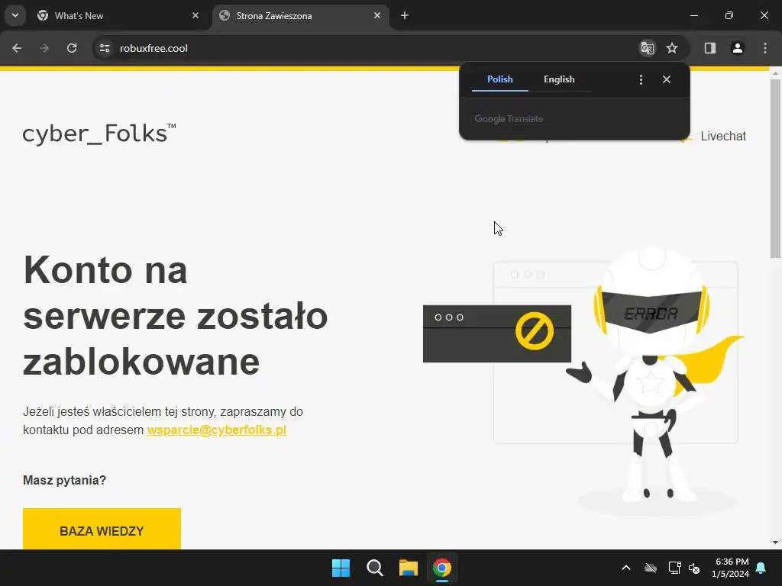Open translate popup's three-dot options menu

coord(641,79)
